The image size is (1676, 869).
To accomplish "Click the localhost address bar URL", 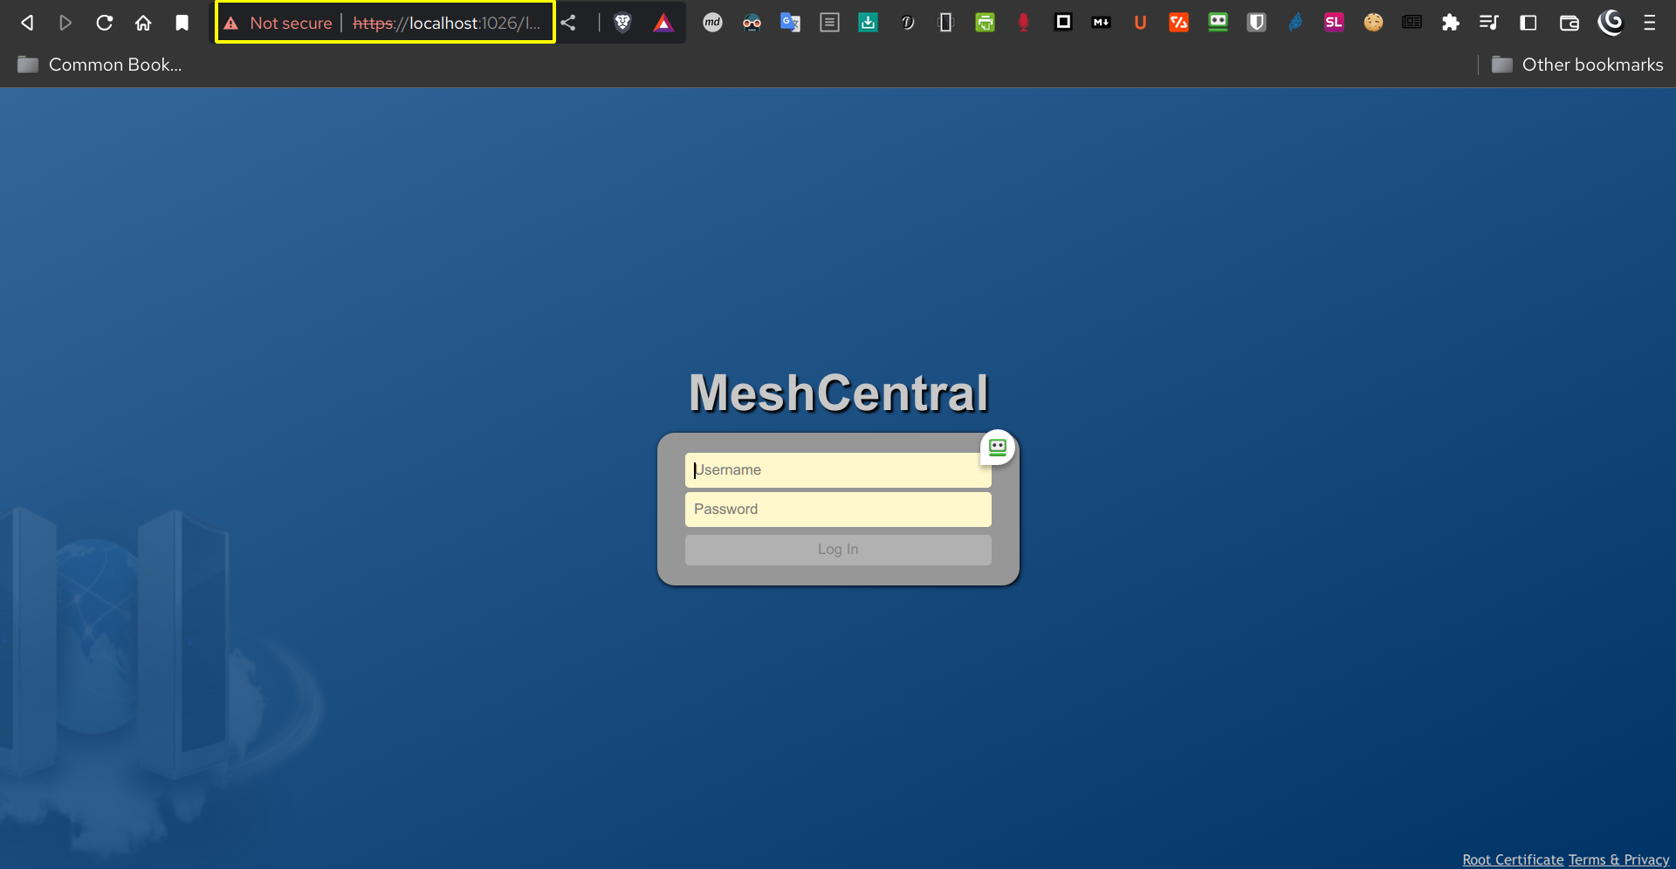I will [x=446, y=23].
